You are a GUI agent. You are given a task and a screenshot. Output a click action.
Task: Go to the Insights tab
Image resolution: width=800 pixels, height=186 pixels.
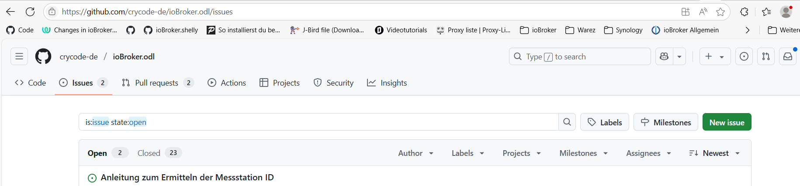387,83
